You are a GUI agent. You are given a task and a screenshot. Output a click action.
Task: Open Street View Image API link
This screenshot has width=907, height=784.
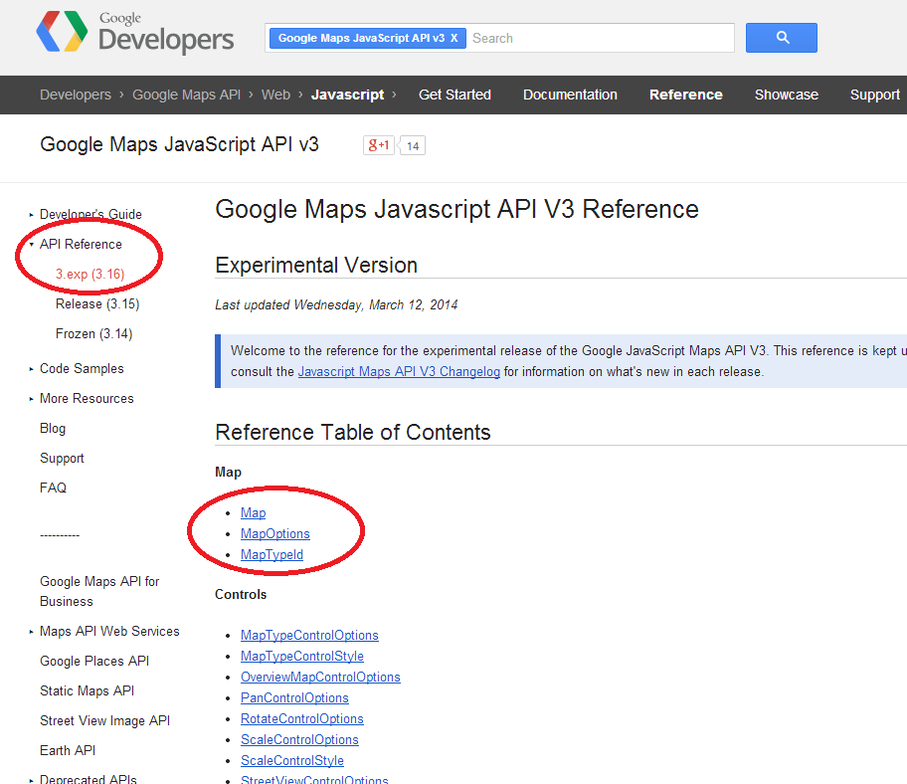(x=104, y=721)
